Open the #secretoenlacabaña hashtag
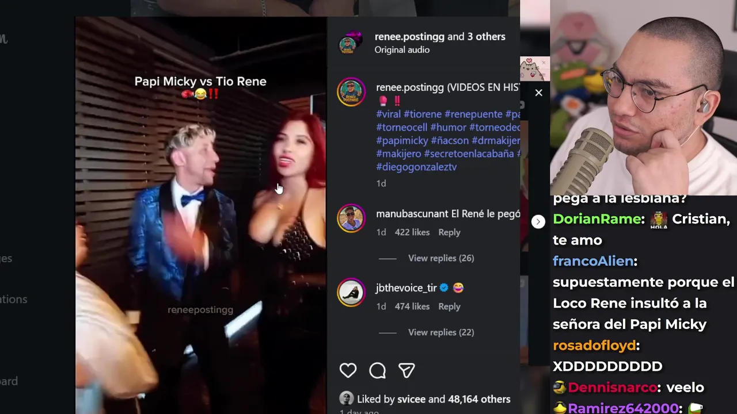The width and height of the screenshot is (737, 414). coord(469,154)
